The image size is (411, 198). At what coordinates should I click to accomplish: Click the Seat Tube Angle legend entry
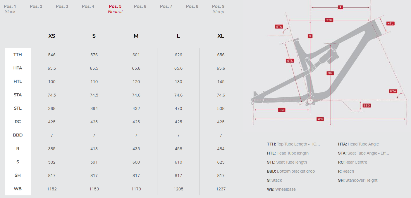pyautogui.click(x=364, y=153)
